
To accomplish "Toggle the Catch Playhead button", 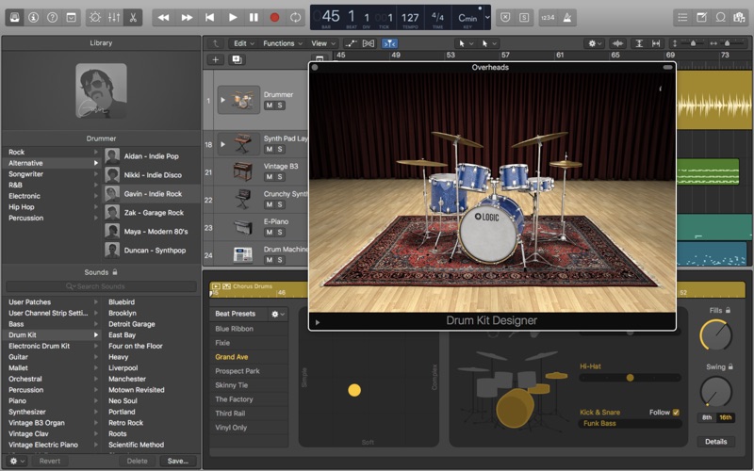I will pos(389,43).
